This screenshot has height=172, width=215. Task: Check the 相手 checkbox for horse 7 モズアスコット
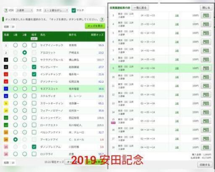pyautogui.click(x=34, y=89)
